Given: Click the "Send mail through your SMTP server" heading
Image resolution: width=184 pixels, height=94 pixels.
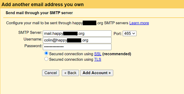Looking at the screenshot, I should point(39,13).
